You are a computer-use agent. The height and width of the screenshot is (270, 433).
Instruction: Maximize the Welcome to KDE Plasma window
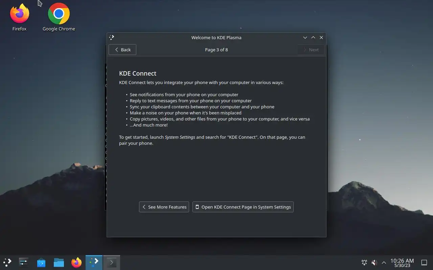tap(313, 37)
